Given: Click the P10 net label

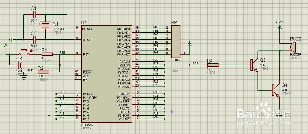Looking at the screenshot, I should pyautogui.click(x=62, y=92).
